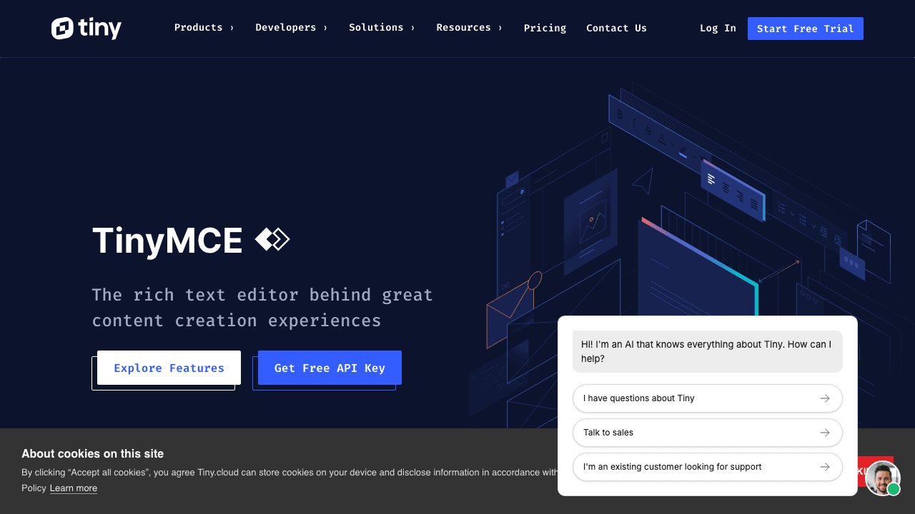Viewport: 915px width, 514px height.
Task: Click the TinyMCE diamond logo icon
Action: pos(272,240)
